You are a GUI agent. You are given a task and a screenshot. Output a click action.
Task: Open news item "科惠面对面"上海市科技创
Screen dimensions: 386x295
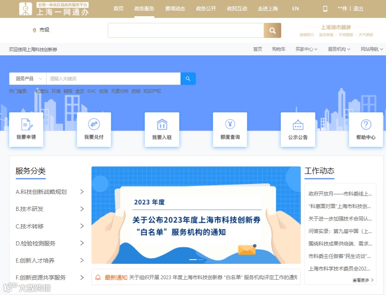(340, 206)
